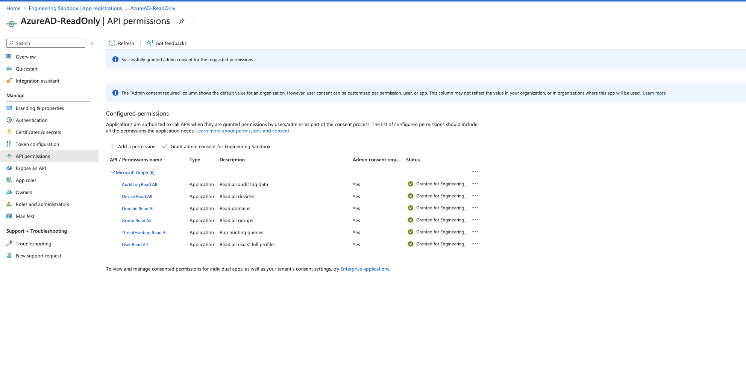This screenshot has width=746, height=373.
Task: Open more options for Device.Read.All row
Action: 475,196
